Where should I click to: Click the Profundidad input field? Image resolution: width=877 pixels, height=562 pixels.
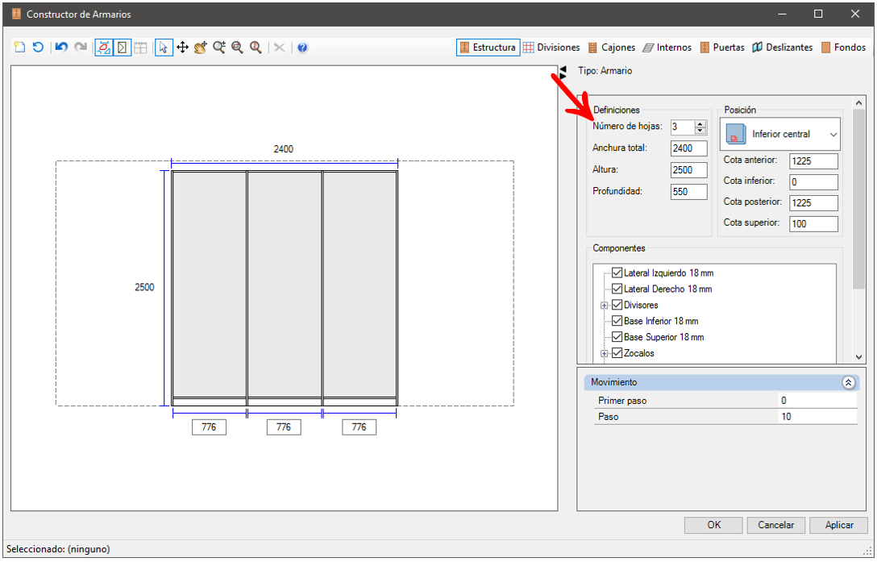click(688, 192)
